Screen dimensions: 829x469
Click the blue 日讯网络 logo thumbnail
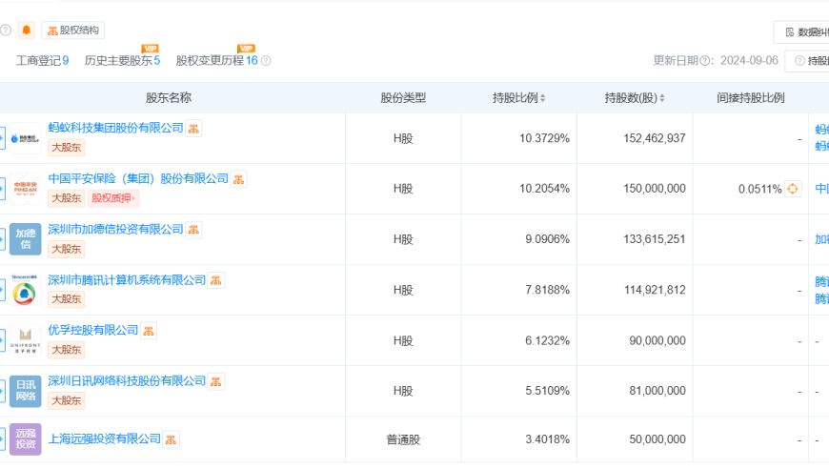click(x=26, y=391)
